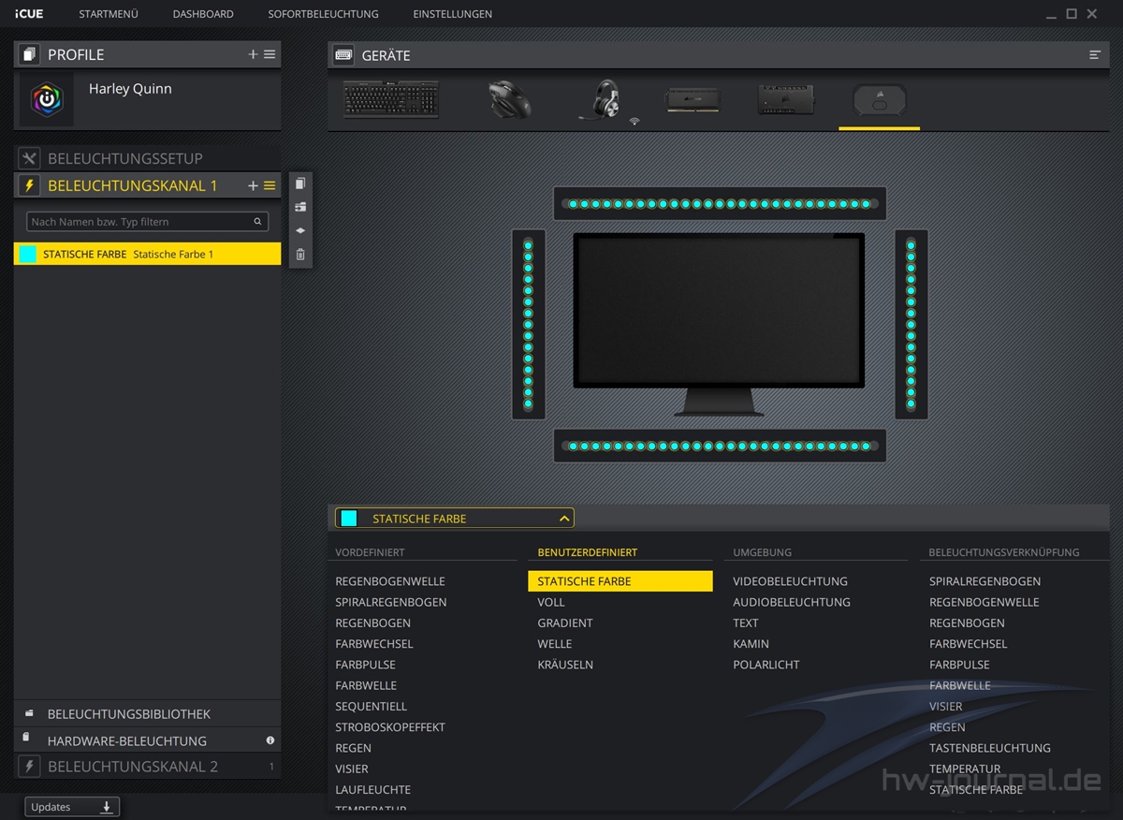
Task: Click the filter by name input field
Action: (148, 222)
